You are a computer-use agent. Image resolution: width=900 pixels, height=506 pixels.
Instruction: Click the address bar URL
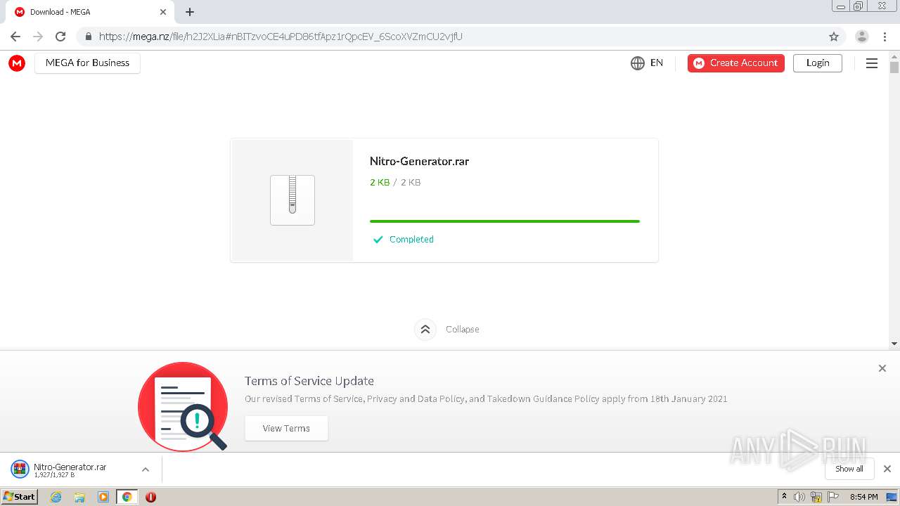click(x=281, y=37)
